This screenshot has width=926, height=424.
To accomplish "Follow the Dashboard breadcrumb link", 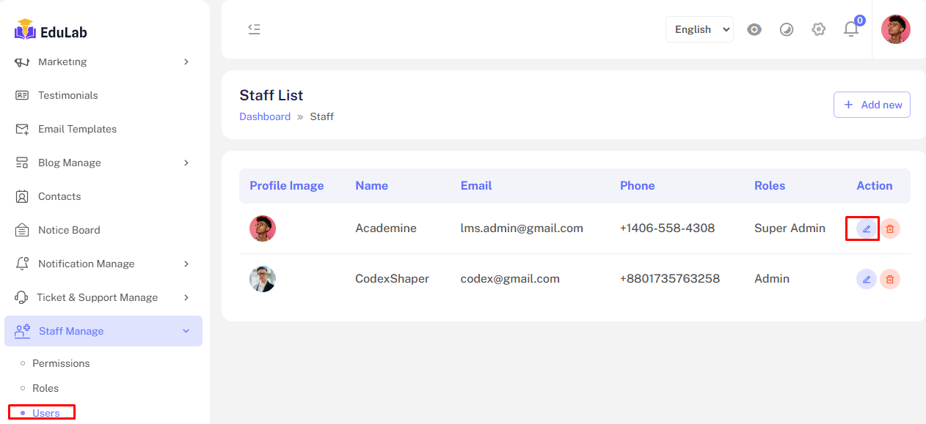I will (265, 116).
